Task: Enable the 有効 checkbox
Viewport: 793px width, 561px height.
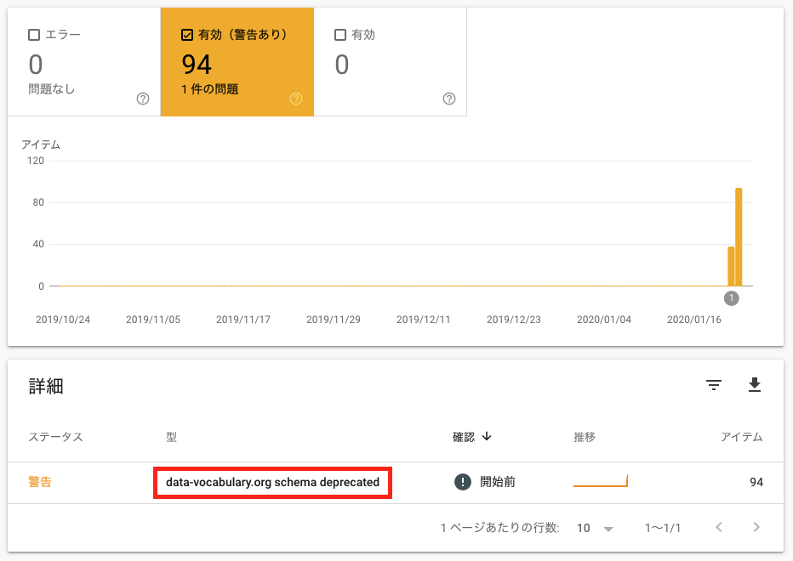Action: (x=340, y=35)
